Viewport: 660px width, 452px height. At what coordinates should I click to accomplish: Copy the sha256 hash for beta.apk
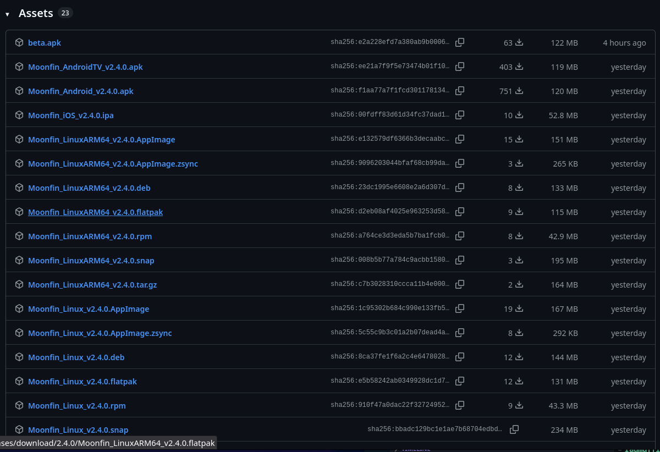coord(460,42)
